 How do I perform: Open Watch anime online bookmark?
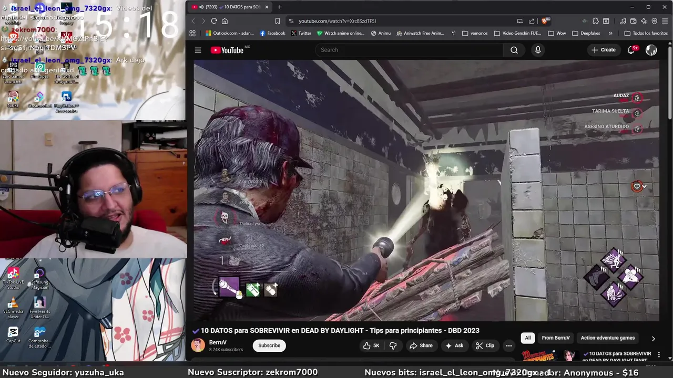coord(341,33)
